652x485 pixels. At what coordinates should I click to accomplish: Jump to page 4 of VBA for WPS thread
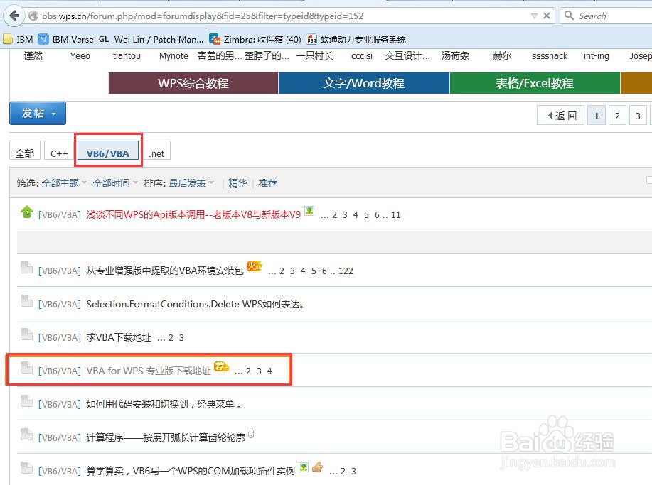[269, 371]
